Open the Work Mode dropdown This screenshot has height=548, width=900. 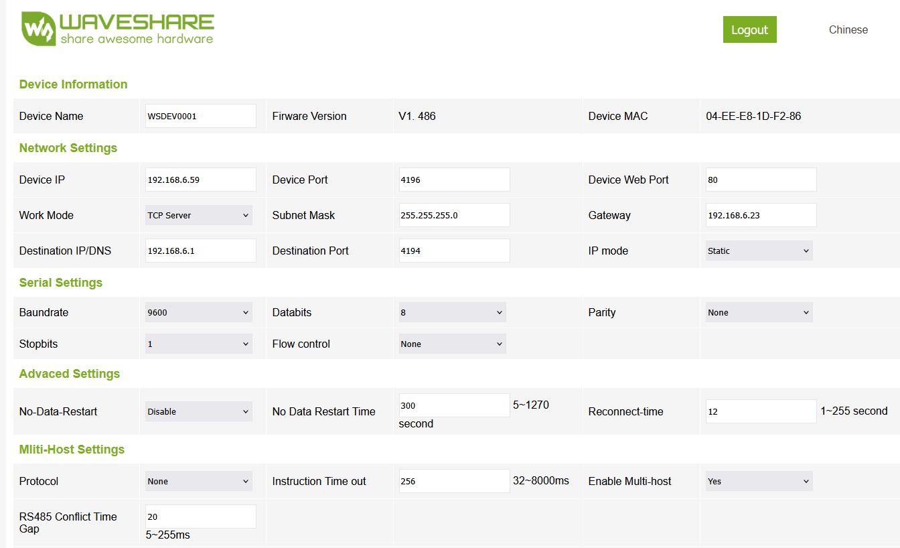[x=199, y=215]
